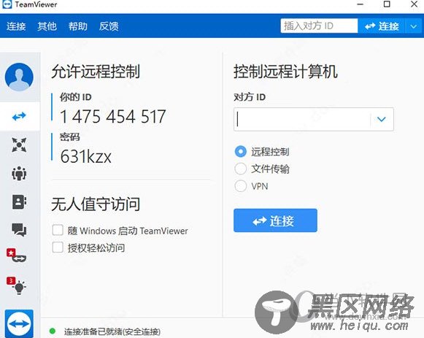Screen dimensions: 424x338
Task: Expand the top bar 连接 button dropdown arrow
Action: point(414,26)
